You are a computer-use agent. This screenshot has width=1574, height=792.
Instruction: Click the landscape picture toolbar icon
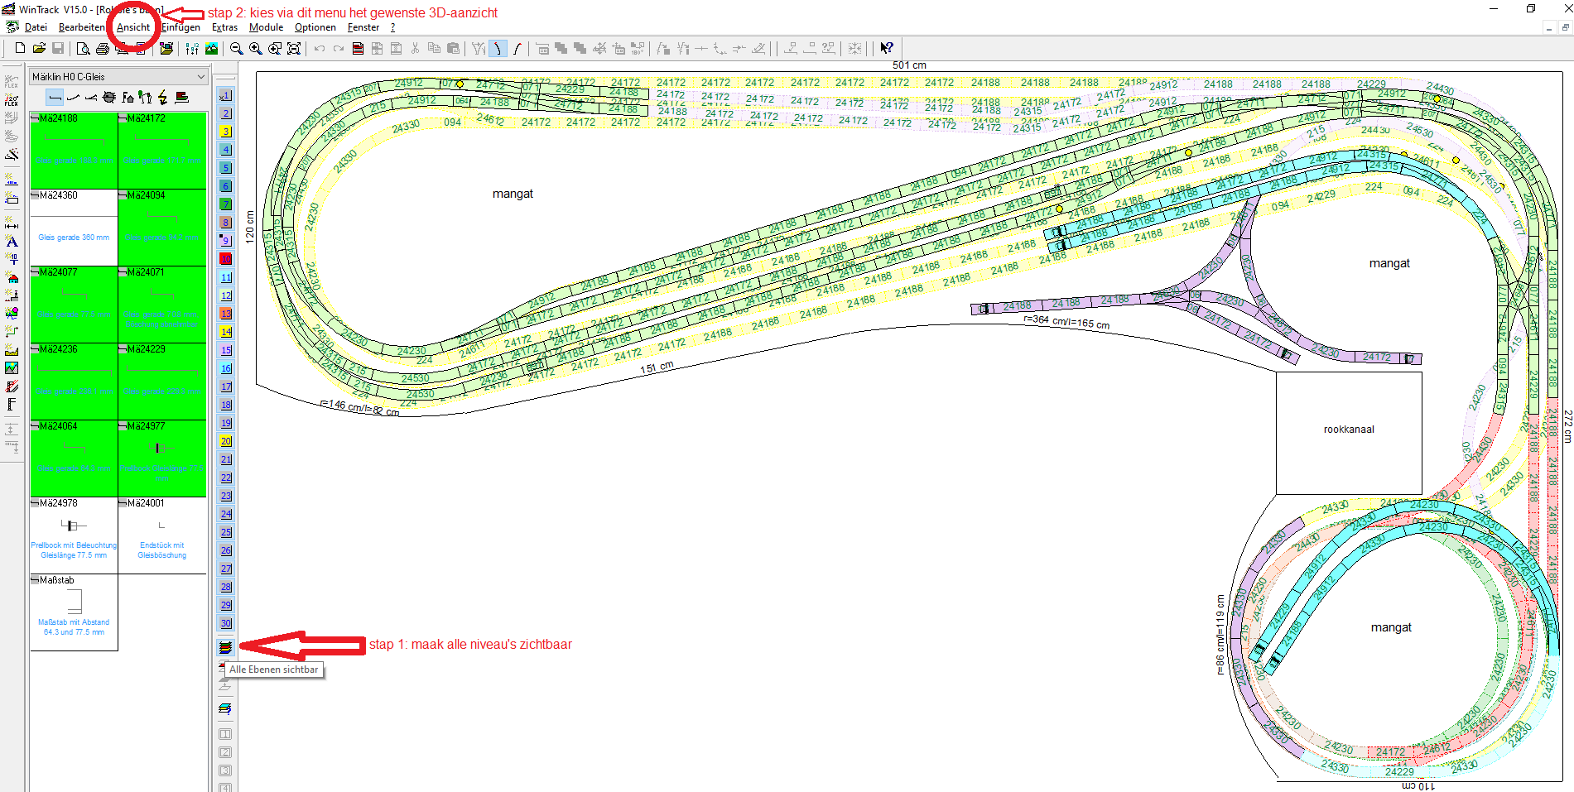coord(211,49)
